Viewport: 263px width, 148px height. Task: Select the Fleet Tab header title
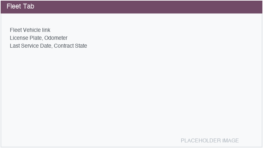coord(20,7)
